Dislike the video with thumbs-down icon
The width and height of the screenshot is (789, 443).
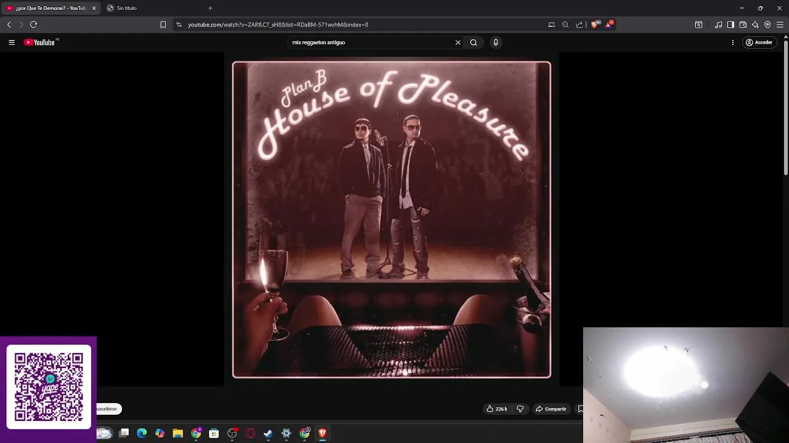click(520, 409)
